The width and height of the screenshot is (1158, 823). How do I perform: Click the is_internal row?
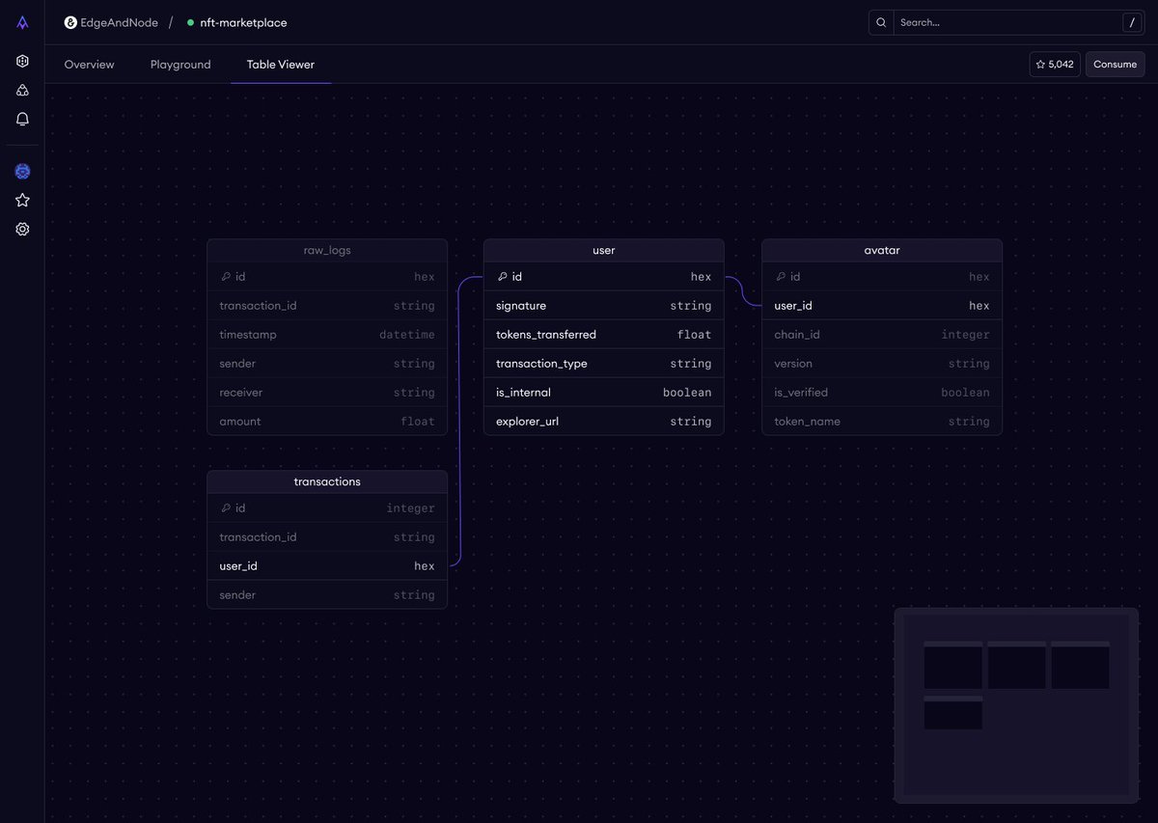point(604,393)
